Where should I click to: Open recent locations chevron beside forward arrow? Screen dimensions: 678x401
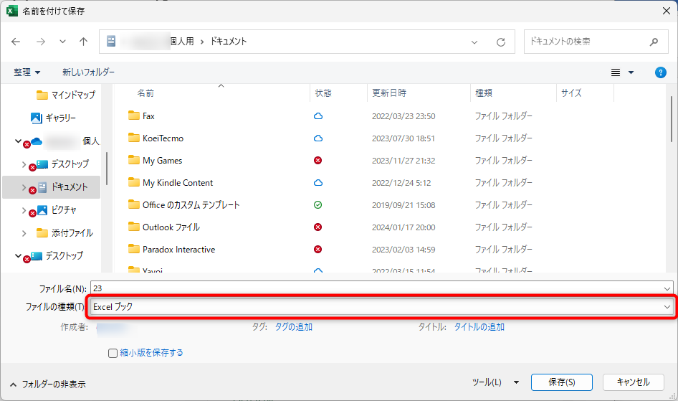(x=62, y=42)
